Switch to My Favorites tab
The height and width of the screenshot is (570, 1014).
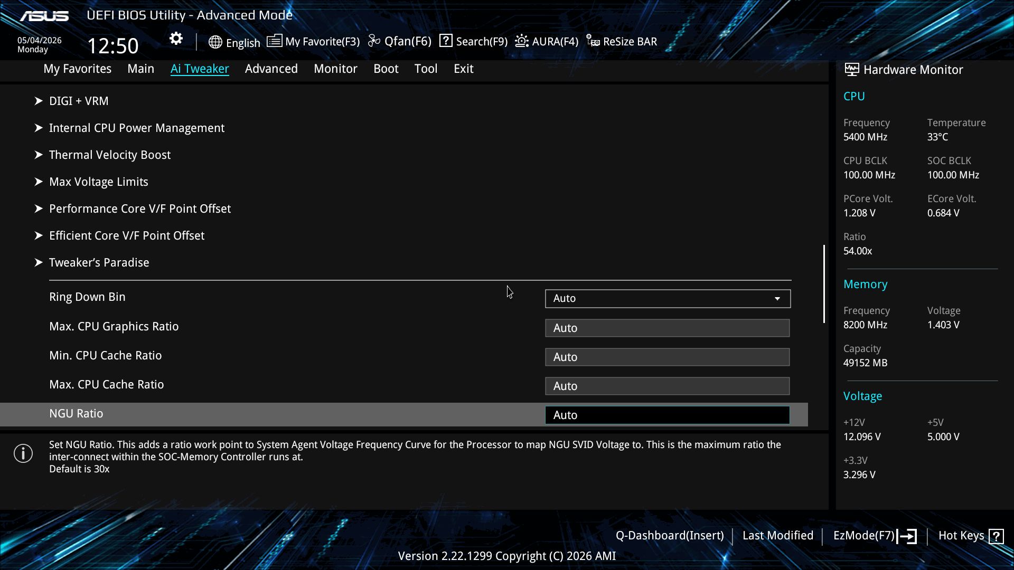pos(77,69)
